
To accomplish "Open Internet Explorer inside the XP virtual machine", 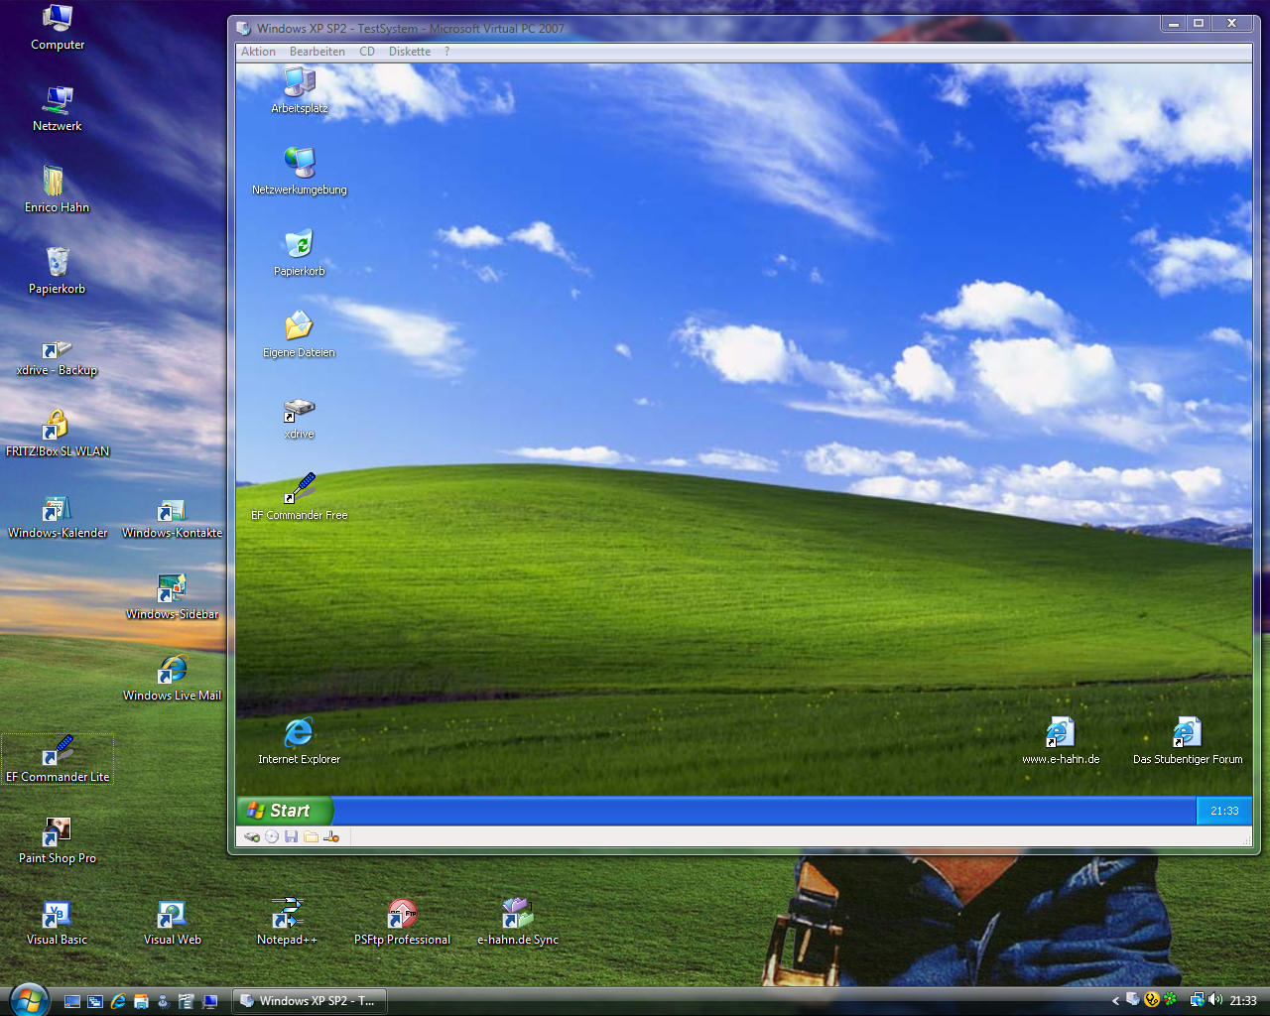I will [x=299, y=733].
